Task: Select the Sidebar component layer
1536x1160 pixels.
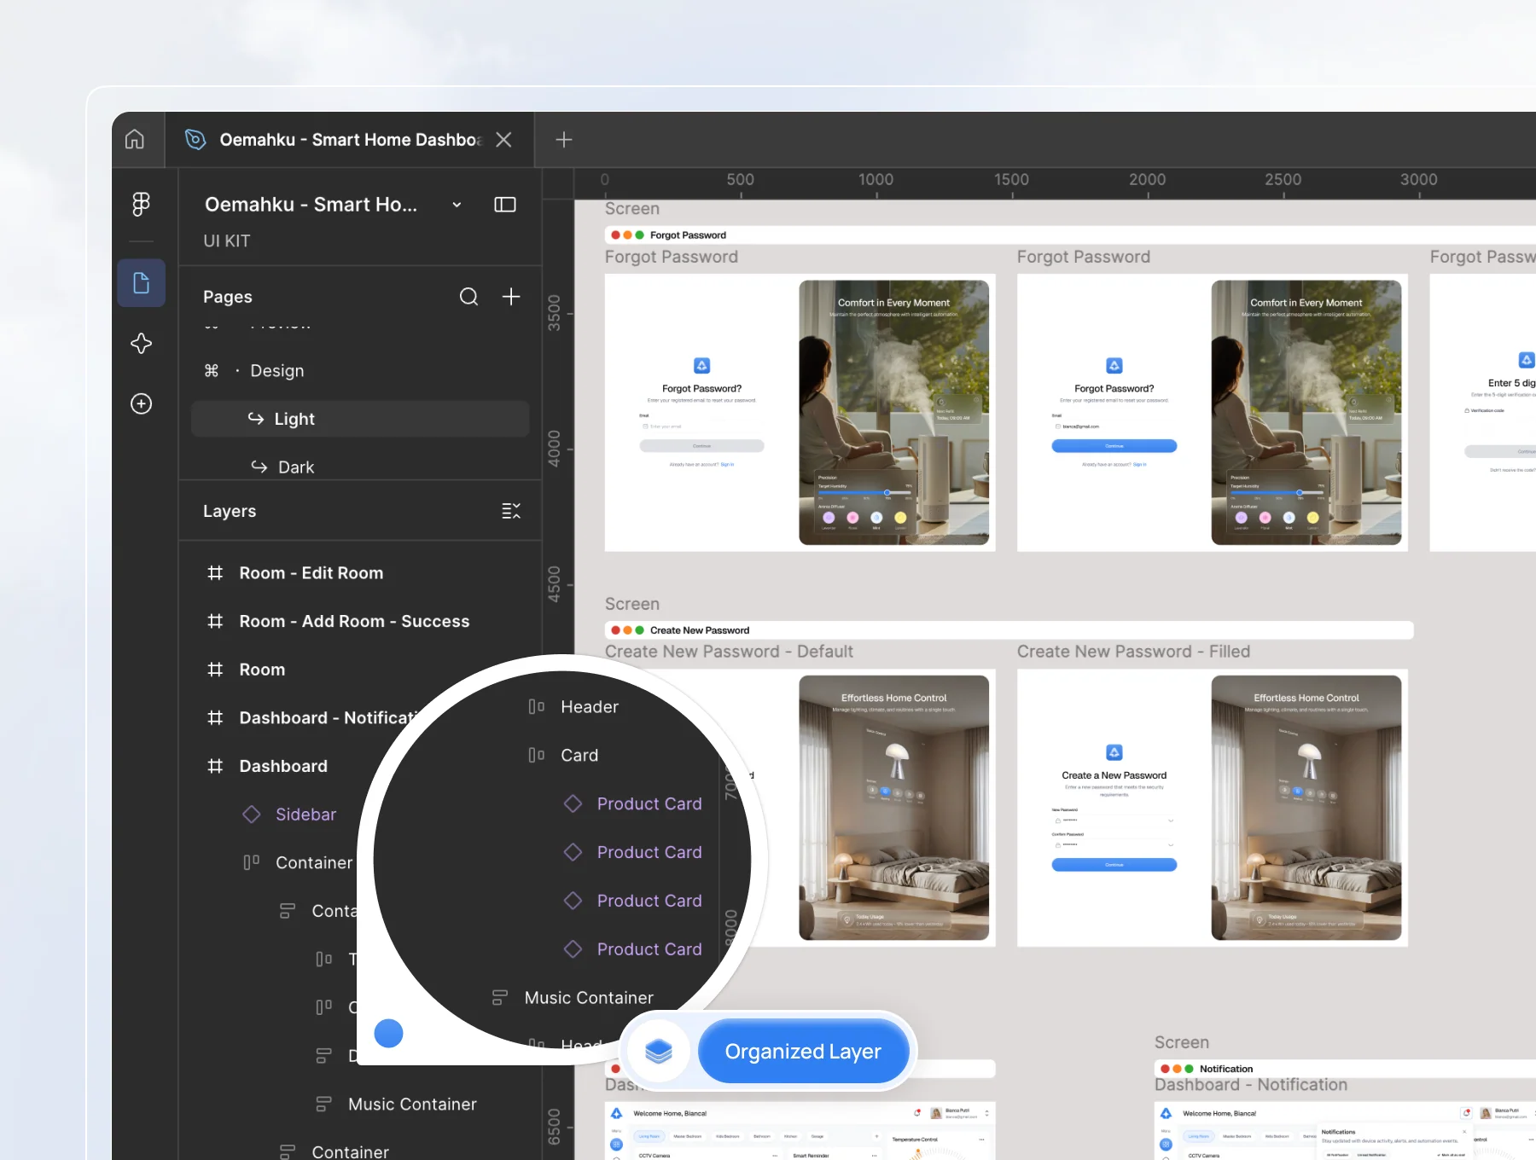Action: click(305, 815)
